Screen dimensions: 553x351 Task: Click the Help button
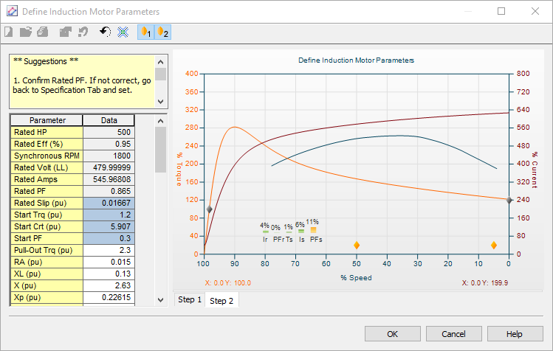click(514, 333)
